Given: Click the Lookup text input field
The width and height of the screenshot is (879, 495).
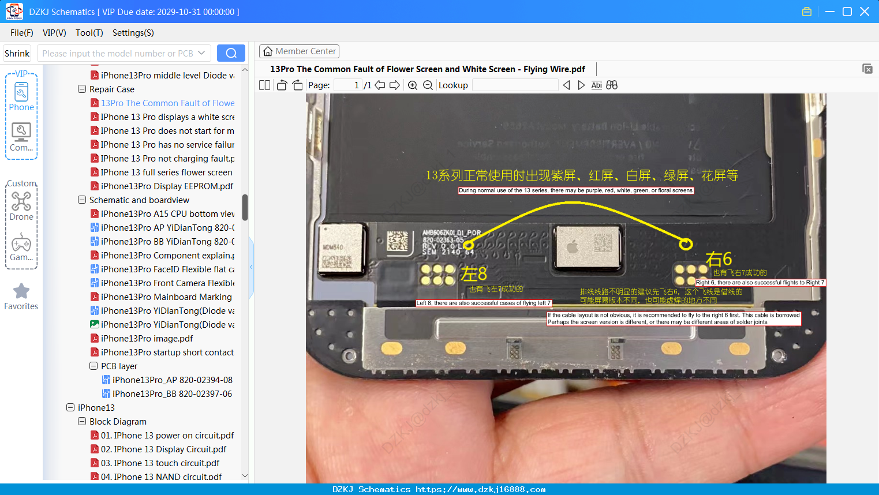Looking at the screenshot, I should pos(515,85).
